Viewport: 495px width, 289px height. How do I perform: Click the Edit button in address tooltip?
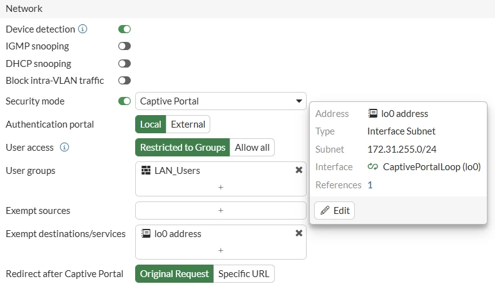pyautogui.click(x=334, y=210)
